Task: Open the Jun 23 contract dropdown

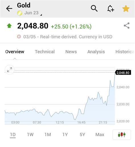Action: (x=31, y=13)
